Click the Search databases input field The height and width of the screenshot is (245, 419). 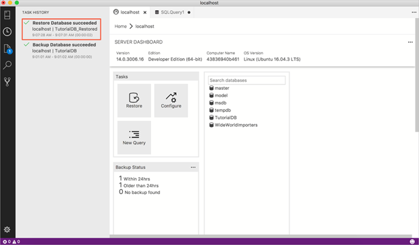coord(246,80)
